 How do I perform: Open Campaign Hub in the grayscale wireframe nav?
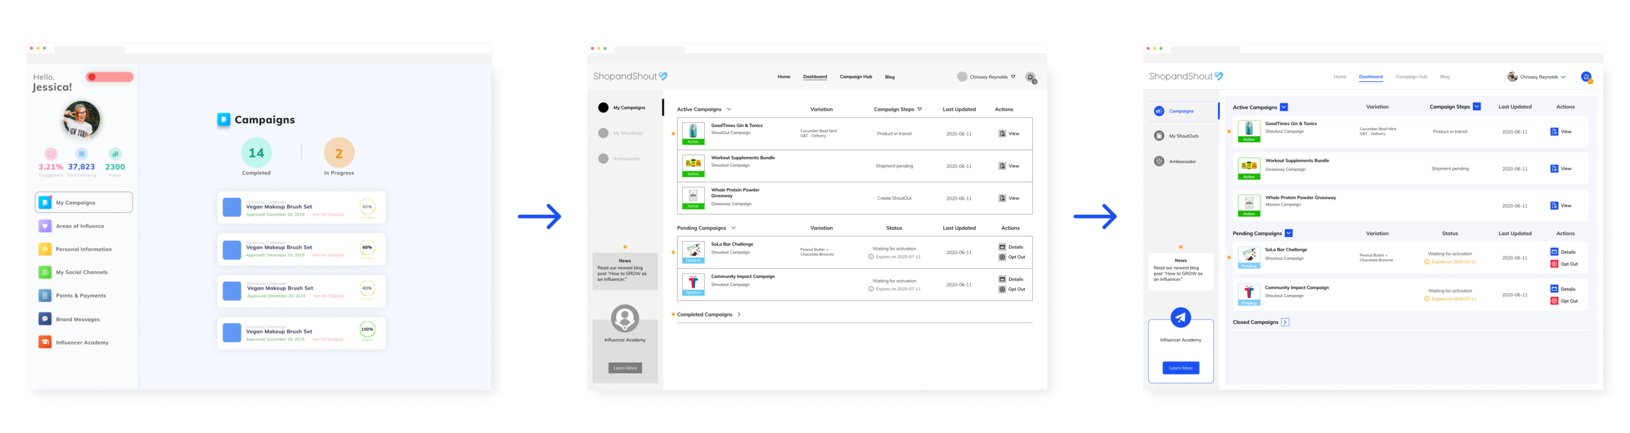[856, 77]
